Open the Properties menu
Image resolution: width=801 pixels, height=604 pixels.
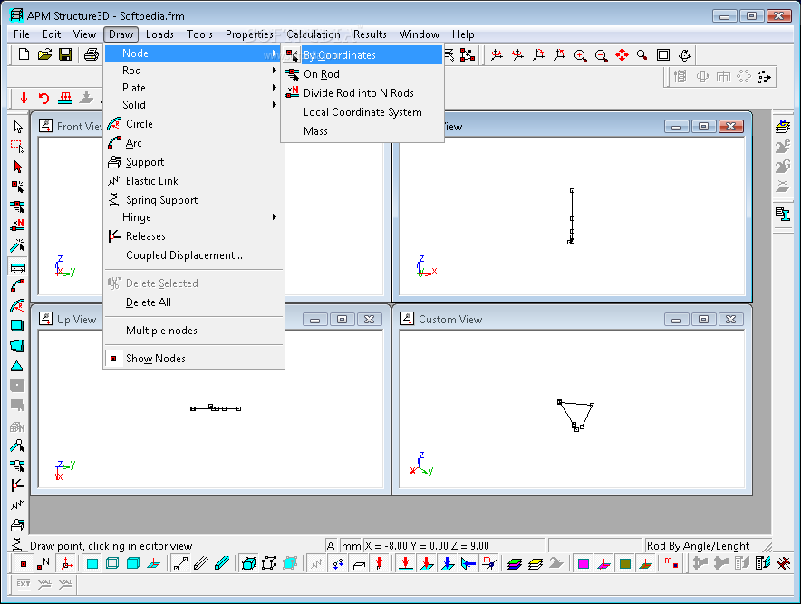pos(249,34)
